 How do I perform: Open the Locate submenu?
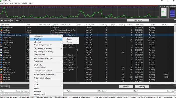point(46,85)
